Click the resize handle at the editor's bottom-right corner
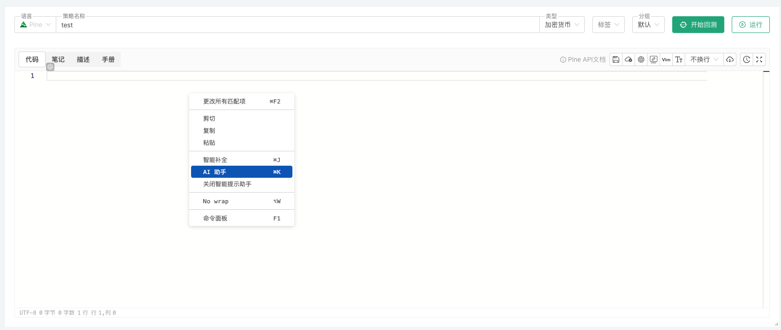Screen dimensions: 781x330 pos(776,324)
